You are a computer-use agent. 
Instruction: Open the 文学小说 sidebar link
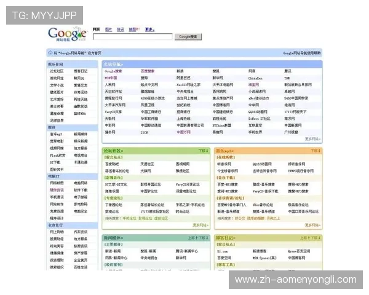click(x=57, y=85)
